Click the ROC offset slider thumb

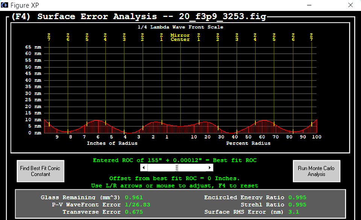177,168
